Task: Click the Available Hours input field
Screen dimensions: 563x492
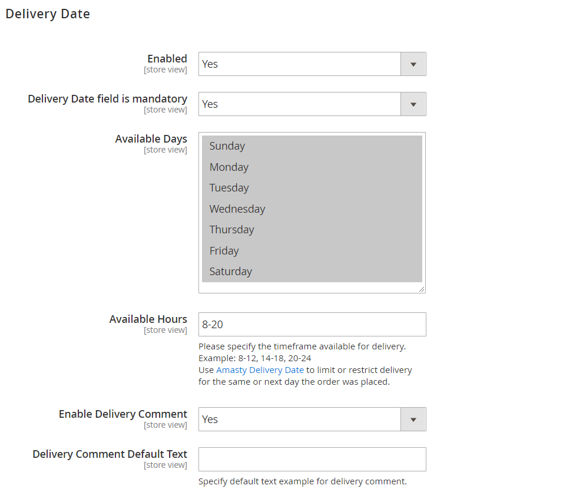Action: click(312, 324)
